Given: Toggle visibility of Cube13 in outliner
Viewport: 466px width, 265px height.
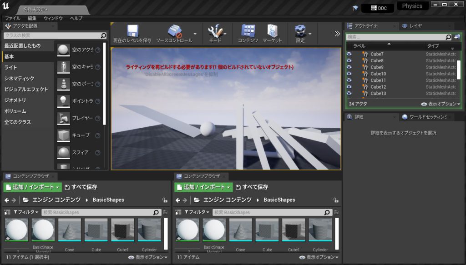Looking at the screenshot, I should (349, 93).
